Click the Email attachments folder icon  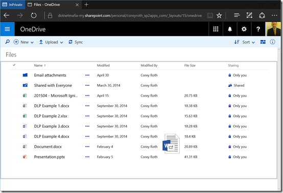(x=25, y=75)
